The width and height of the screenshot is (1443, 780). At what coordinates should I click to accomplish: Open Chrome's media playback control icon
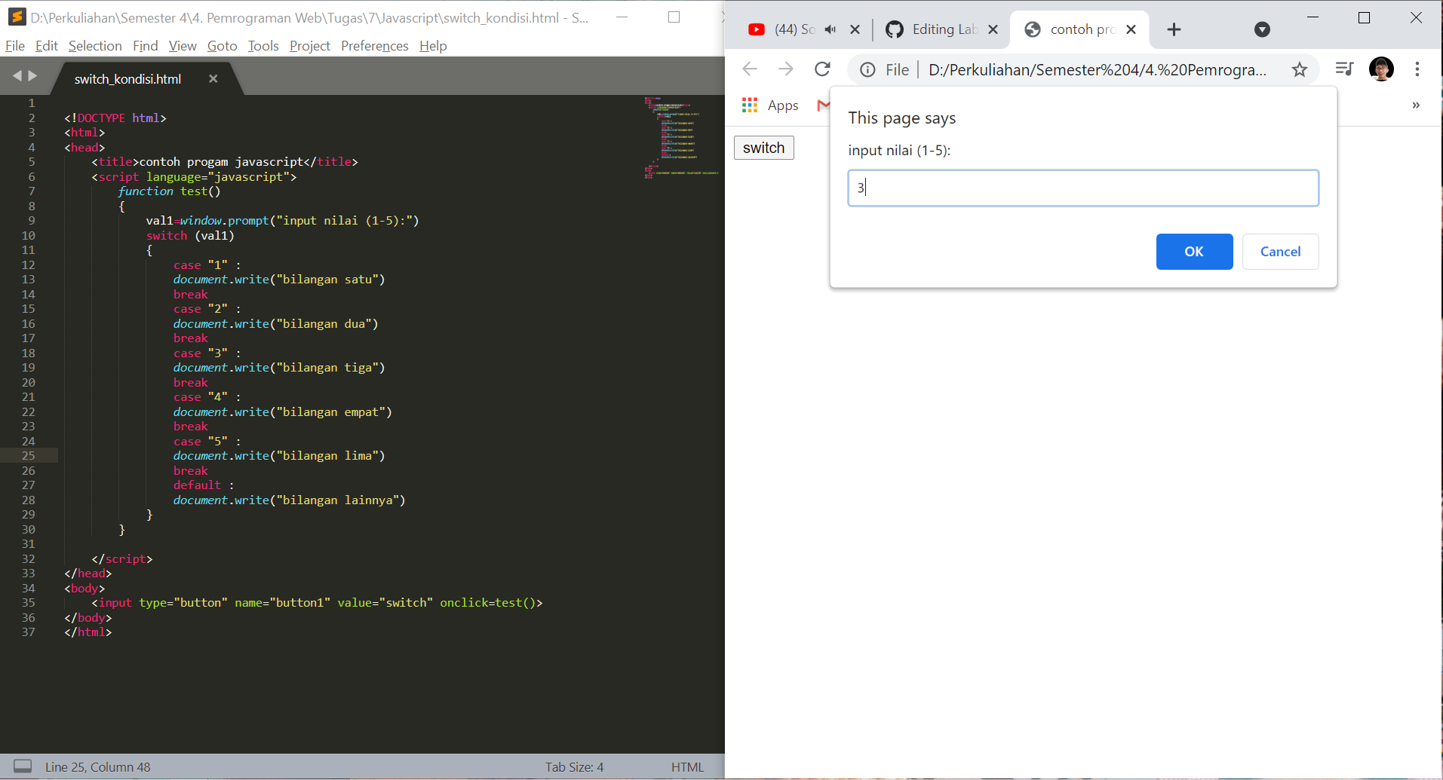click(1344, 69)
